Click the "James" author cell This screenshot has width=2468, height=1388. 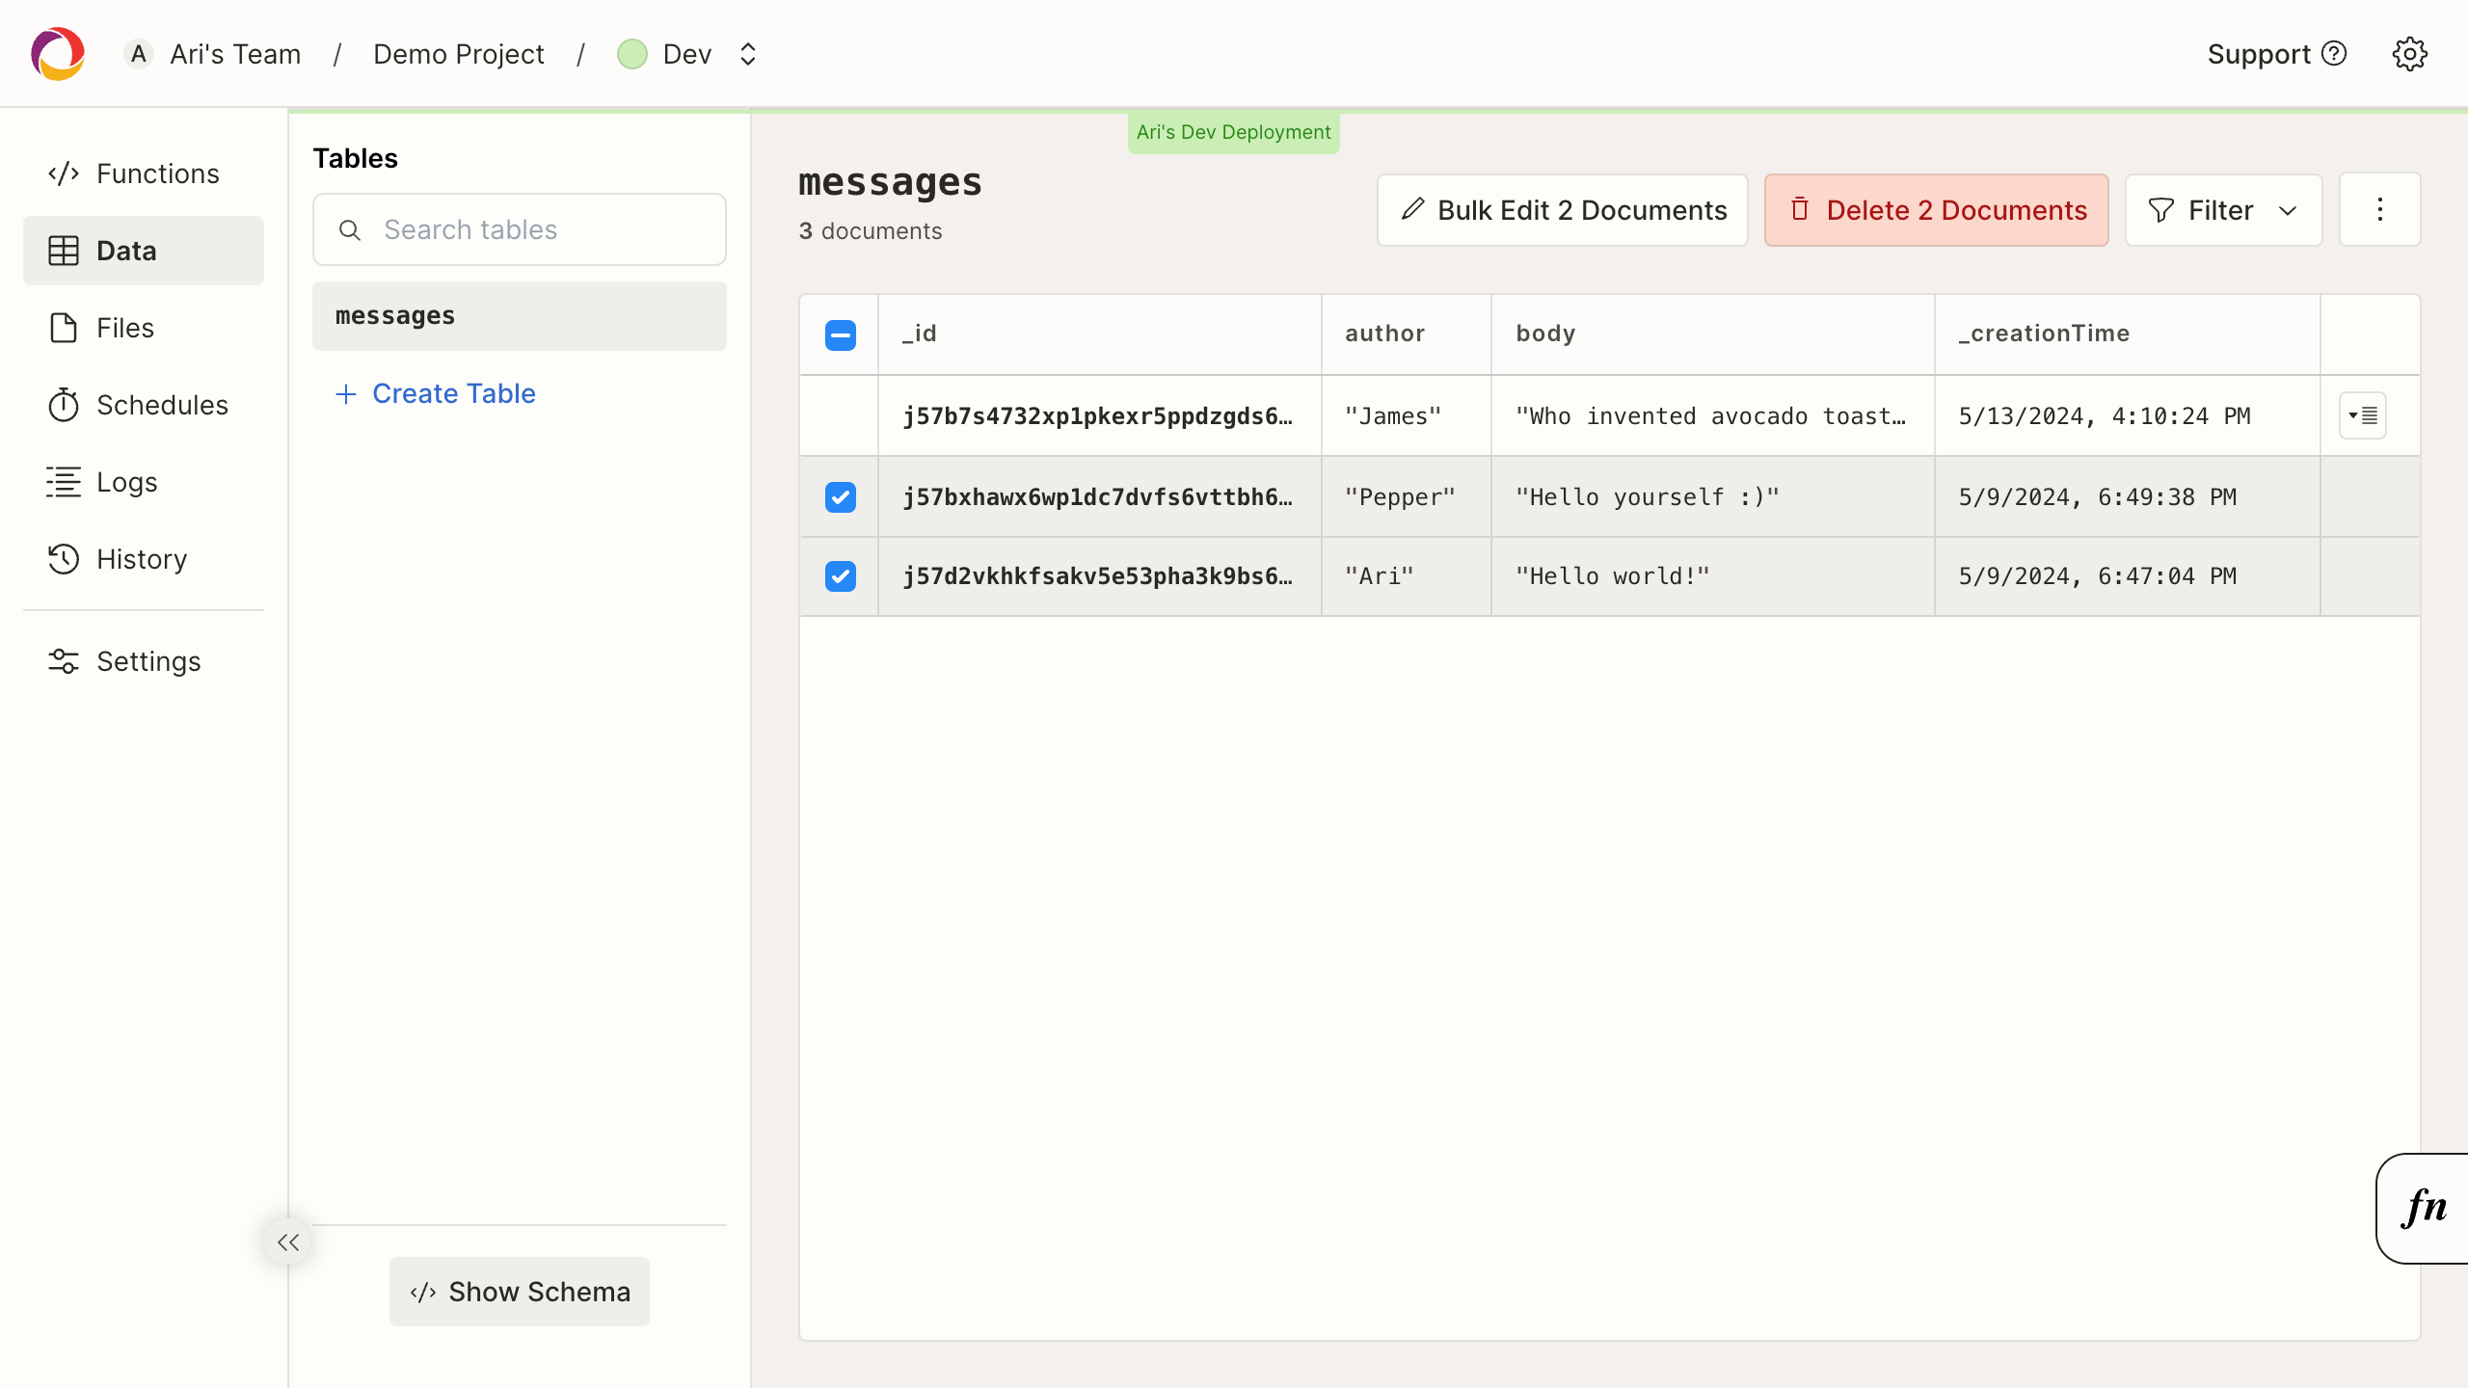(1407, 416)
